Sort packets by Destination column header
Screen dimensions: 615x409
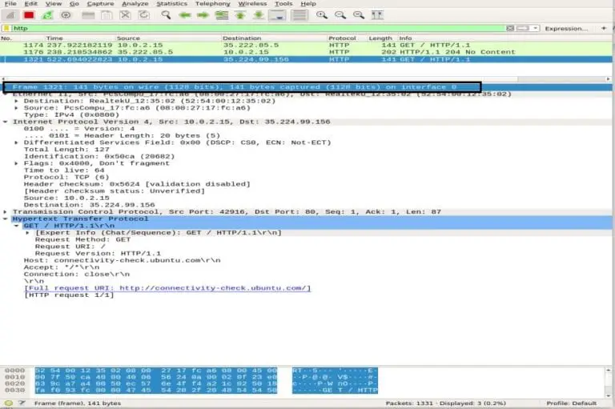tap(242, 38)
